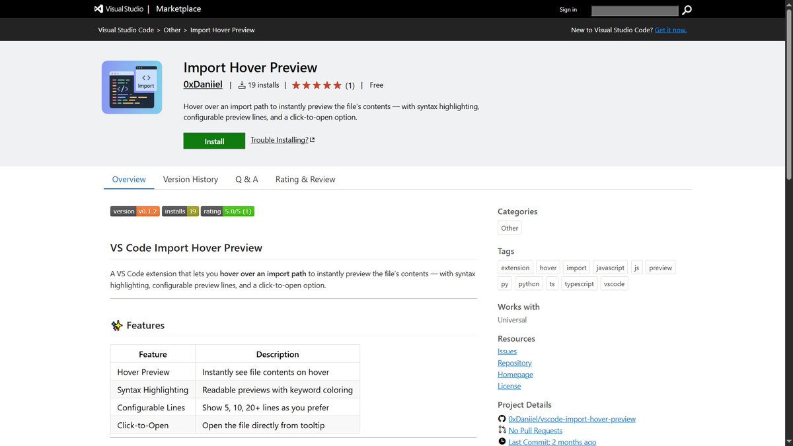Open Trouble Installing help link

point(282,140)
